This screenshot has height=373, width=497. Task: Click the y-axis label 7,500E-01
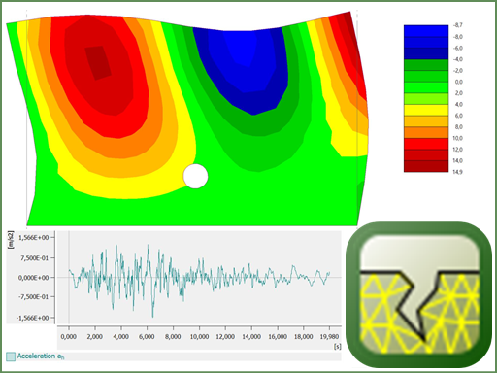click(x=34, y=258)
